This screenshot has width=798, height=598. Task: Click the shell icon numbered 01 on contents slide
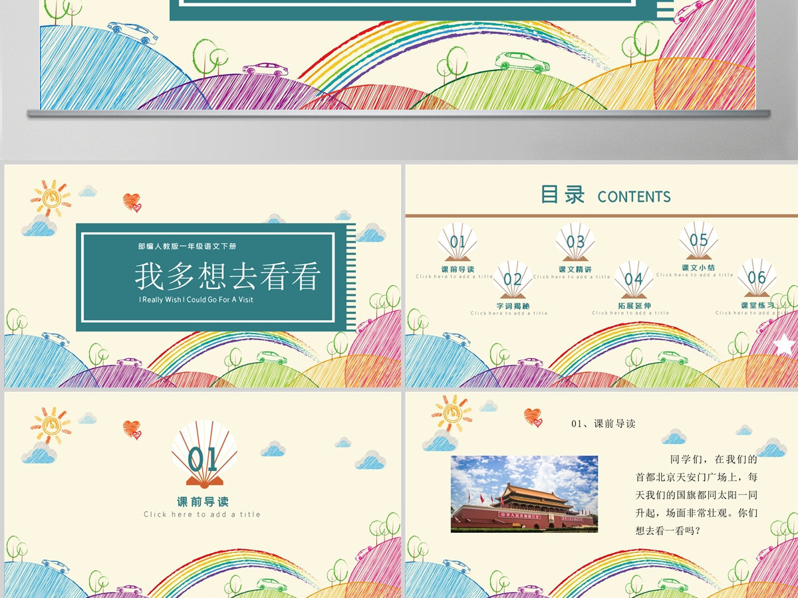[x=458, y=242]
